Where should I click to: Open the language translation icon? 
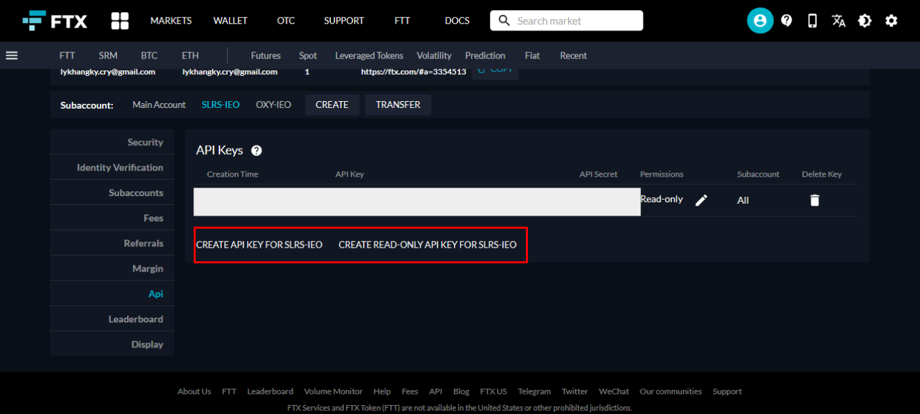[838, 20]
